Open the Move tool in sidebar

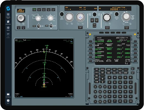8,28
